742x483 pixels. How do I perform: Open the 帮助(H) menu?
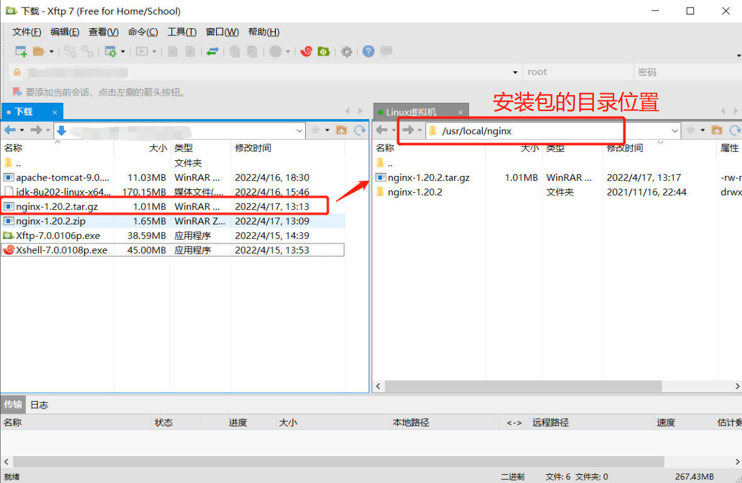[x=264, y=32]
